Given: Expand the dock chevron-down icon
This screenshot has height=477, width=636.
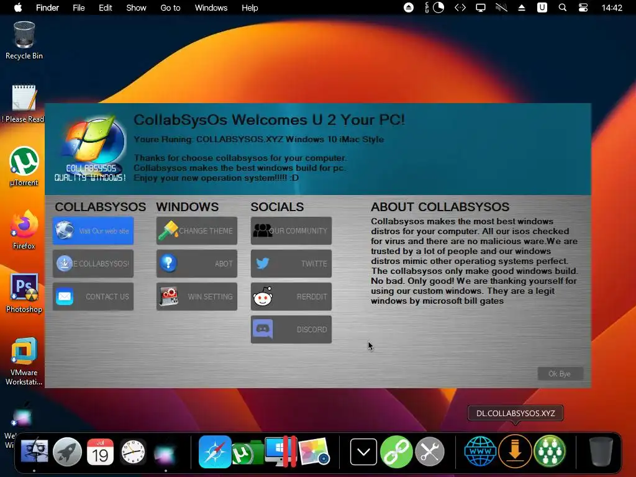Looking at the screenshot, I should [x=363, y=452].
